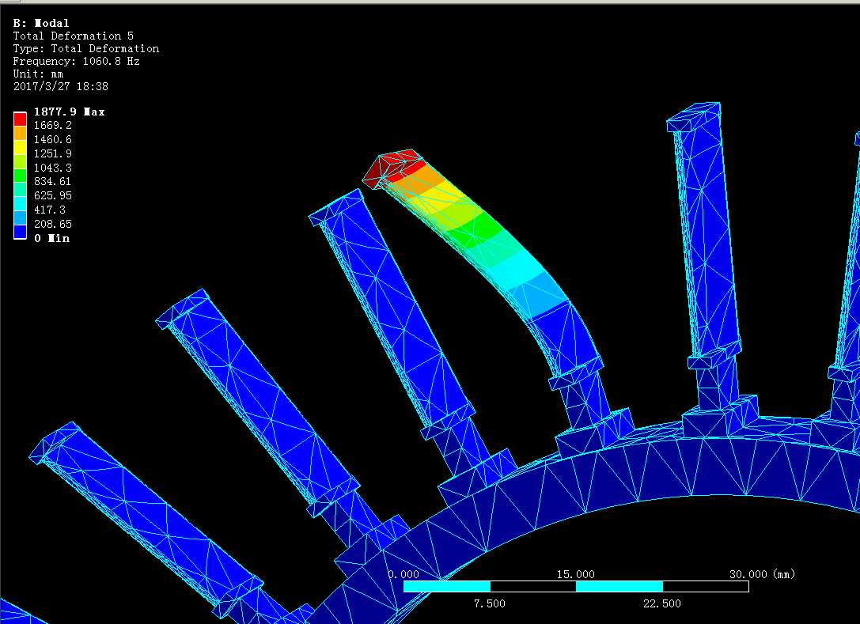860x624 pixels.
Task: Click the B: Modal header text
Action: pyautogui.click(x=41, y=23)
